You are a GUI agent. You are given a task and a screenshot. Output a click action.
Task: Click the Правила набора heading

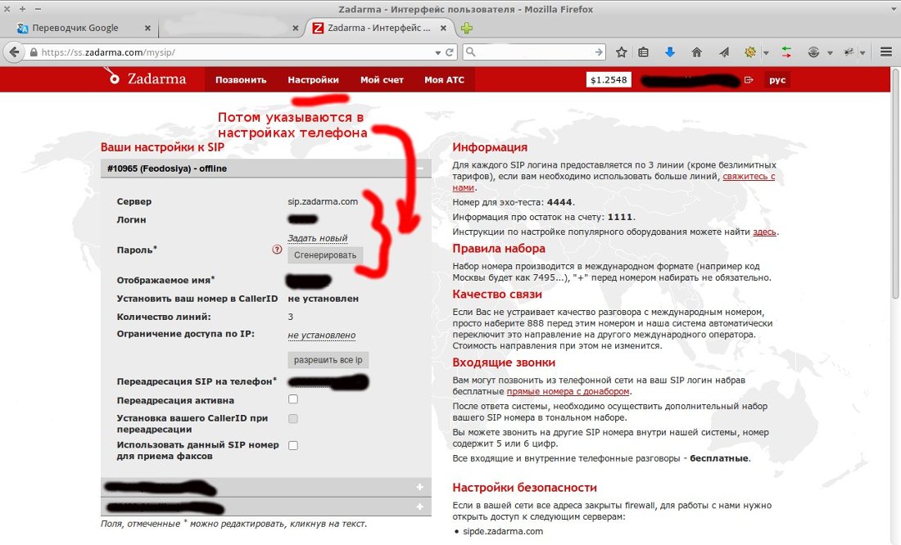[499, 249]
